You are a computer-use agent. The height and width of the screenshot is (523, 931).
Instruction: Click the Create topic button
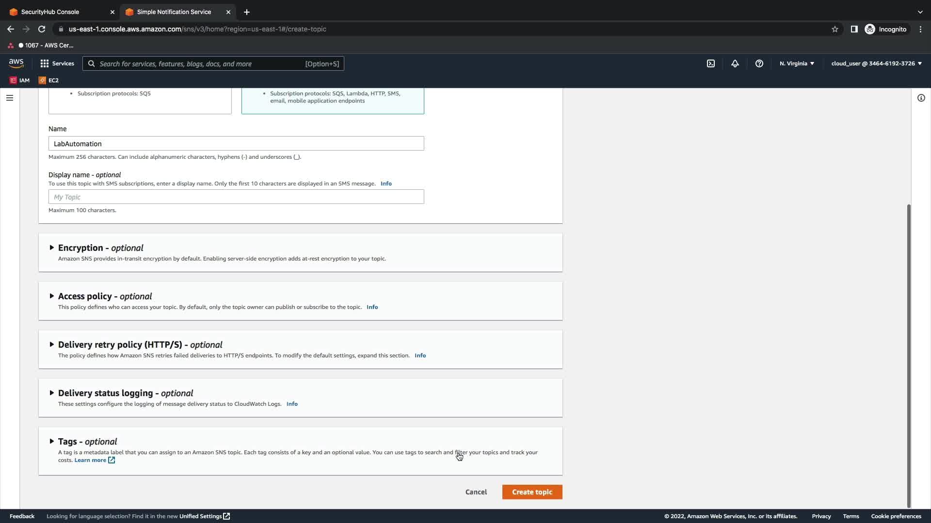(532, 492)
